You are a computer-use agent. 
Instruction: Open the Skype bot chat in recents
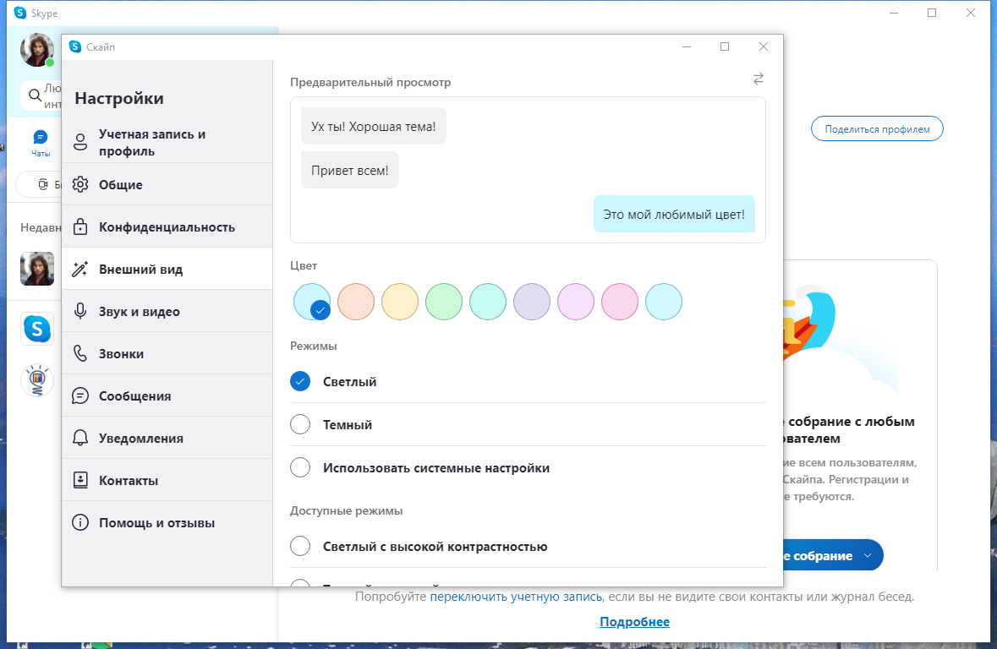[37, 329]
